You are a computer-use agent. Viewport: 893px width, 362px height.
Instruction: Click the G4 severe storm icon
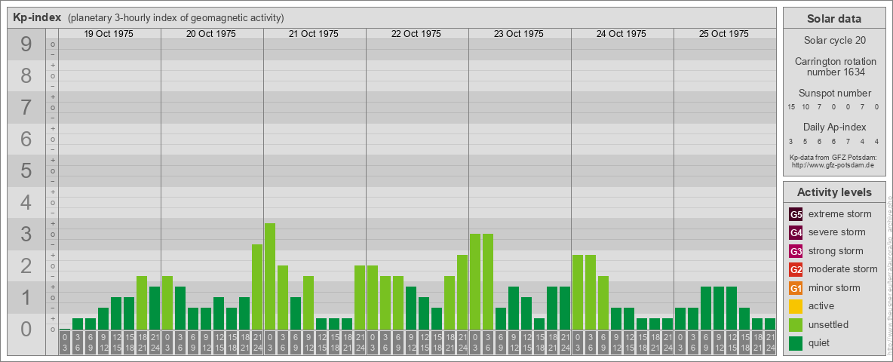(x=796, y=233)
